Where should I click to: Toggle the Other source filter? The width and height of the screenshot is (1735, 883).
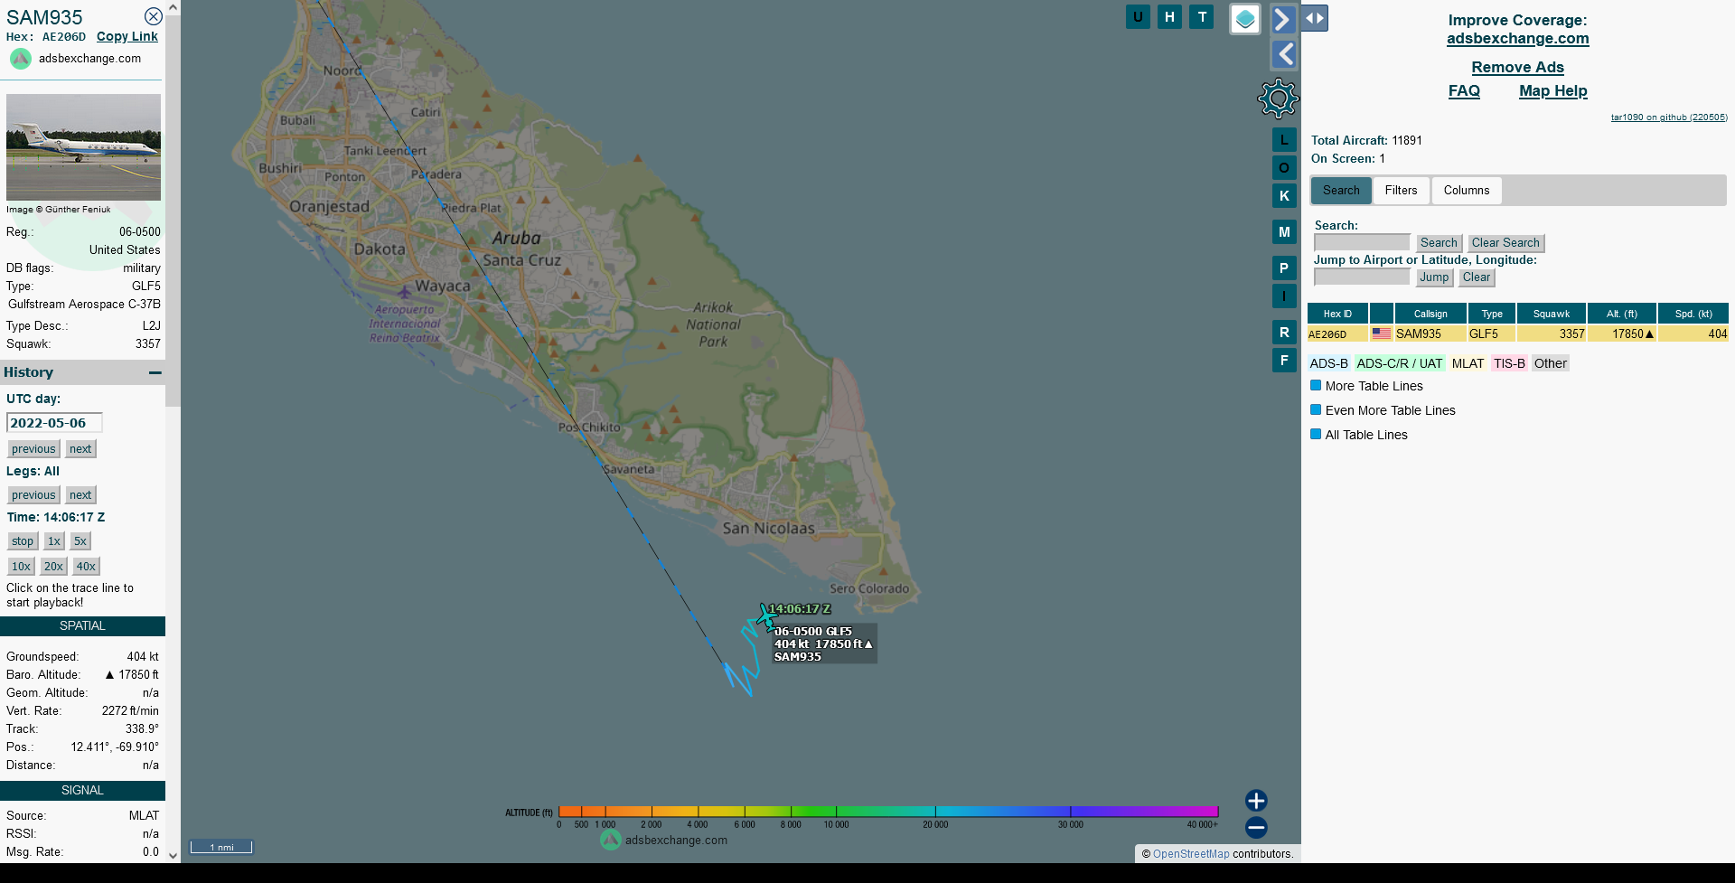[x=1550, y=363]
